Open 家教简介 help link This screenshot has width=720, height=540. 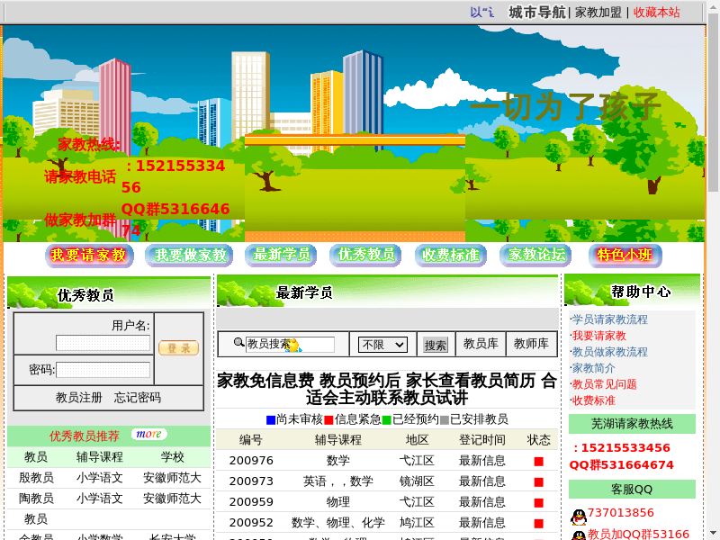tap(593, 368)
